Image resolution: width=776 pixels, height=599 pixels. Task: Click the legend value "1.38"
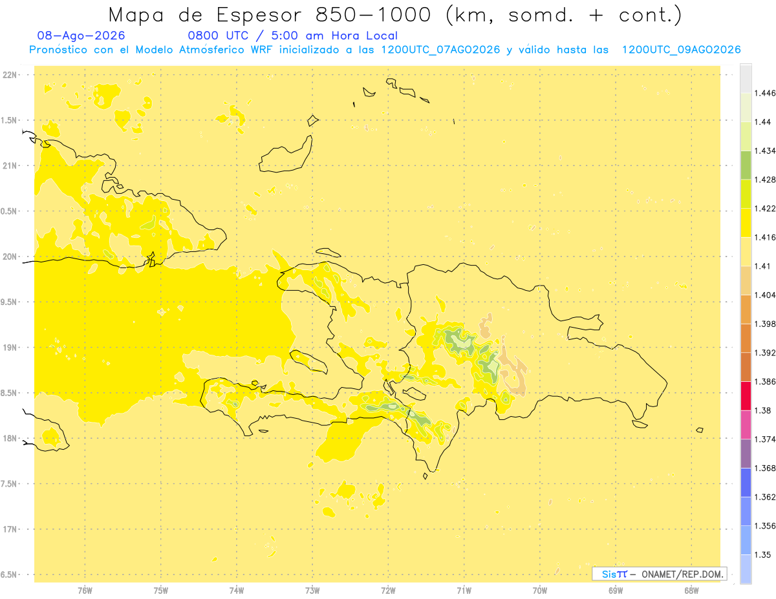[x=763, y=410]
